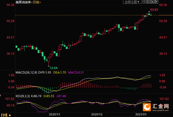Click the 美原油连续 chart title

[x=23, y=2]
